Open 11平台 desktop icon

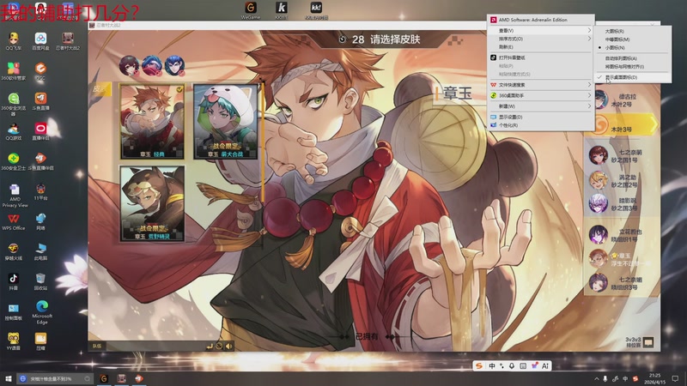click(x=40, y=191)
